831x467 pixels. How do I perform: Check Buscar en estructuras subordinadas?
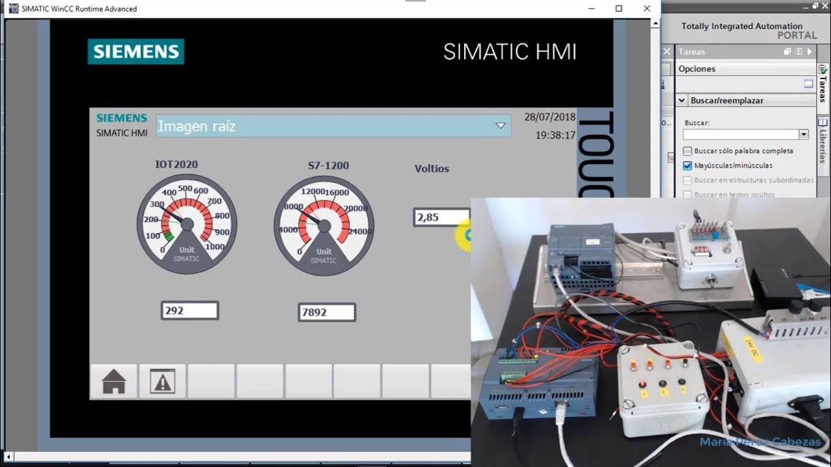point(688,180)
